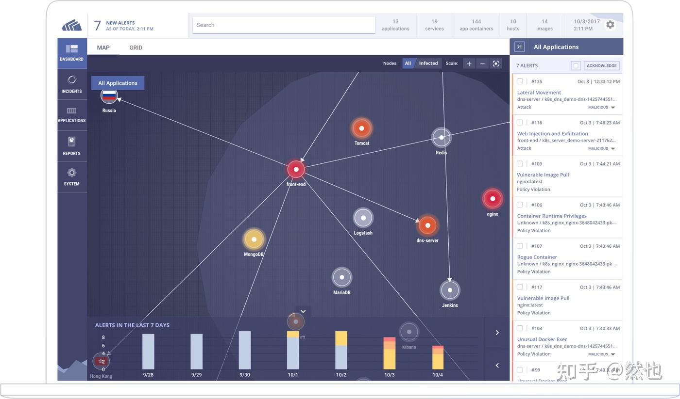The width and height of the screenshot is (680, 399).
Task: View the 10 hosts summary
Action: [513, 25]
